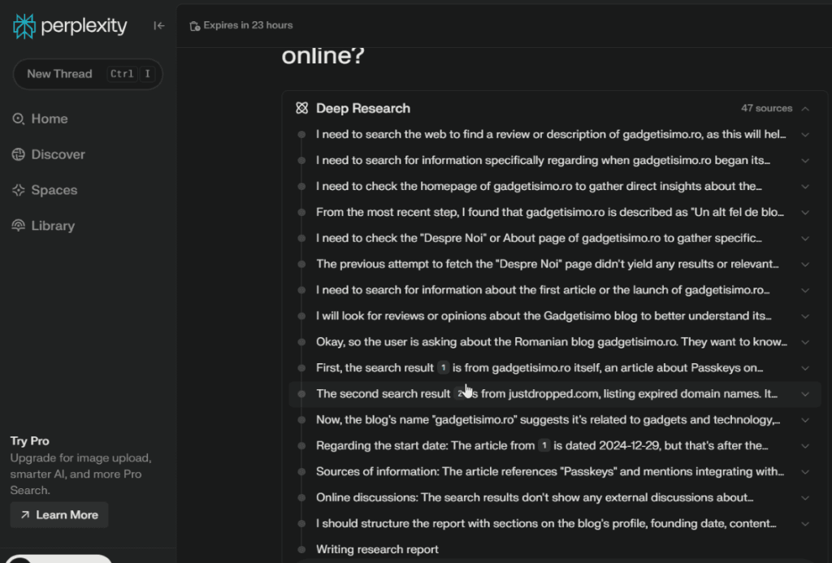Click the expiry clock icon
832x563 pixels.
pos(195,25)
